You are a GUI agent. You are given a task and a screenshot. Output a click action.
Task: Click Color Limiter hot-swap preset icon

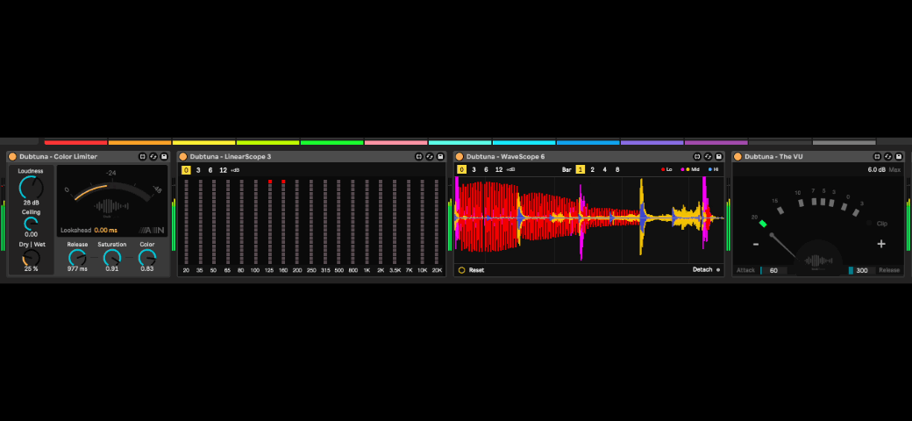tap(153, 156)
